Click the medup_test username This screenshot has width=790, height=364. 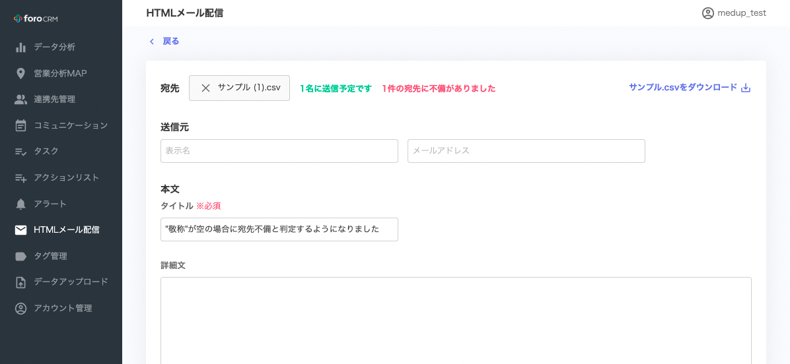pyautogui.click(x=742, y=14)
